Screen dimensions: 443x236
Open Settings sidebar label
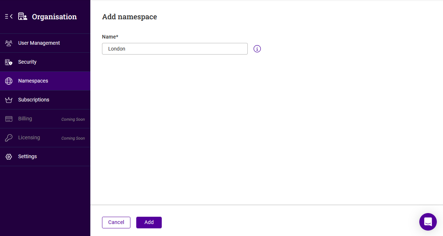pos(27,156)
